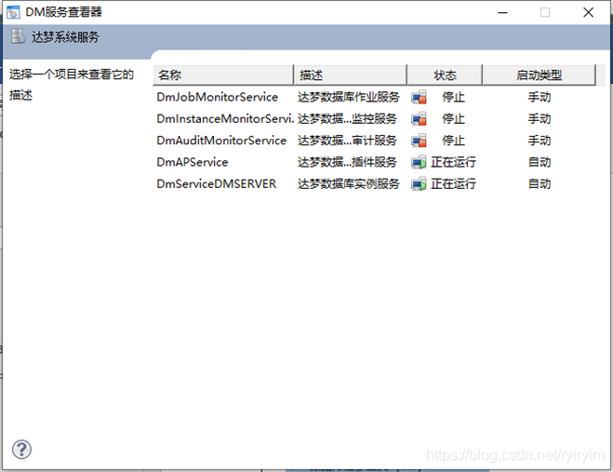Click stopped status icon of DmAuditMonitorService
613x472 pixels.
click(x=419, y=141)
